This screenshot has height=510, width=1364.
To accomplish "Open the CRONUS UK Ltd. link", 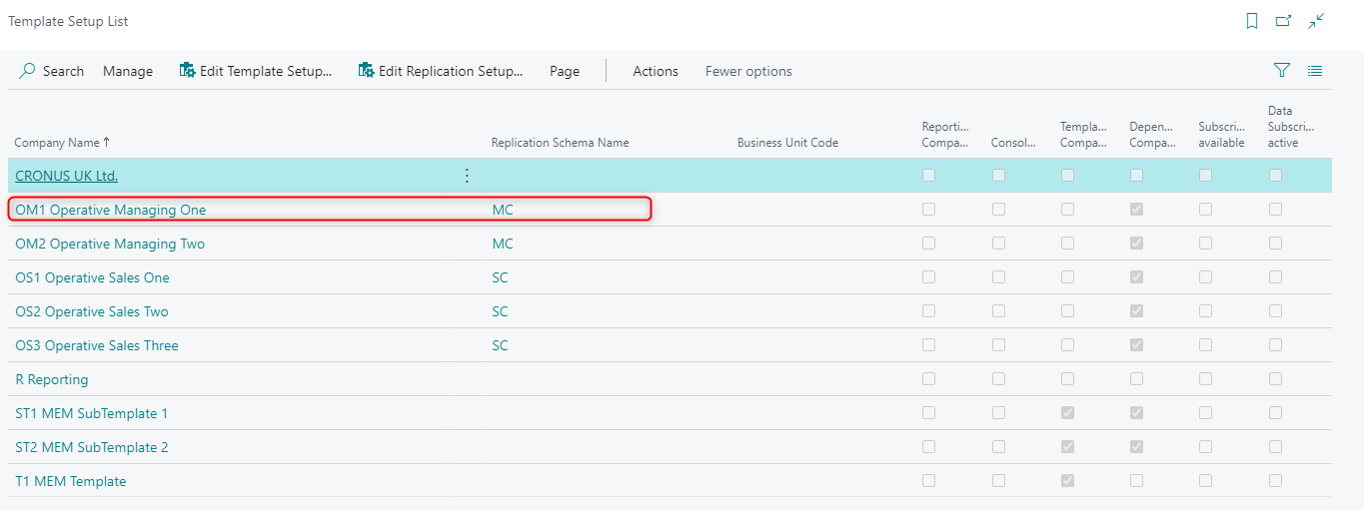I will tap(66, 176).
